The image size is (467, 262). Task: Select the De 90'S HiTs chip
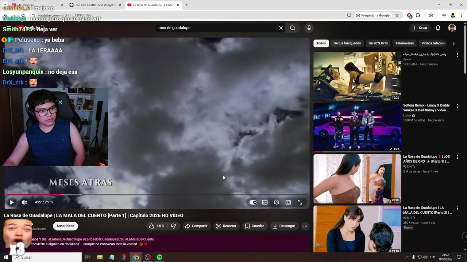point(378,43)
